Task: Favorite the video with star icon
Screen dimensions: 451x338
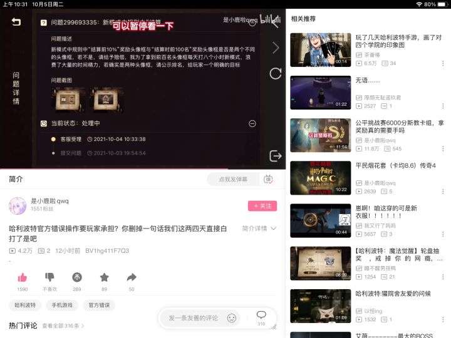Action: tap(104, 277)
